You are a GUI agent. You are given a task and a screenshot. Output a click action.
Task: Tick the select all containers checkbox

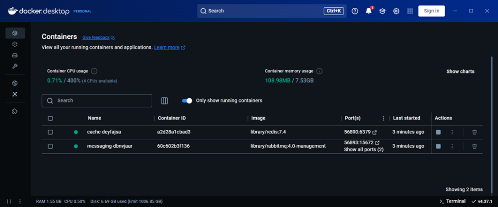[x=51, y=118]
